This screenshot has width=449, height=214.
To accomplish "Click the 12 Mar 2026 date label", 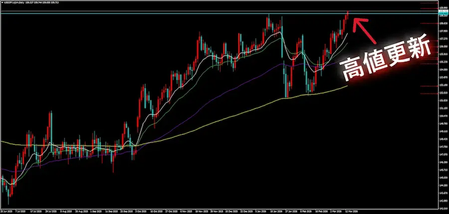I will coord(352,211).
